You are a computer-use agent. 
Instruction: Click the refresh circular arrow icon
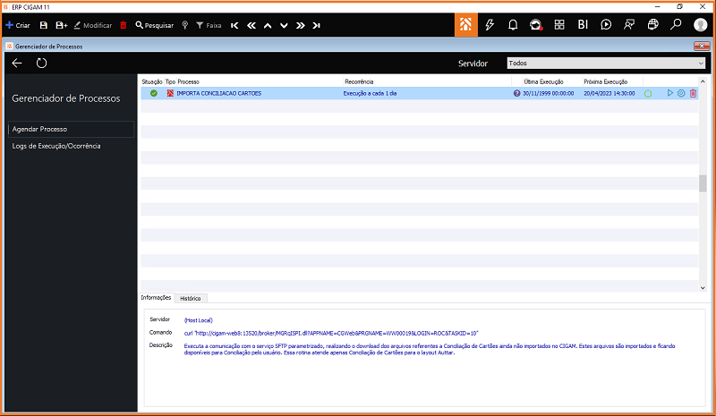click(41, 63)
